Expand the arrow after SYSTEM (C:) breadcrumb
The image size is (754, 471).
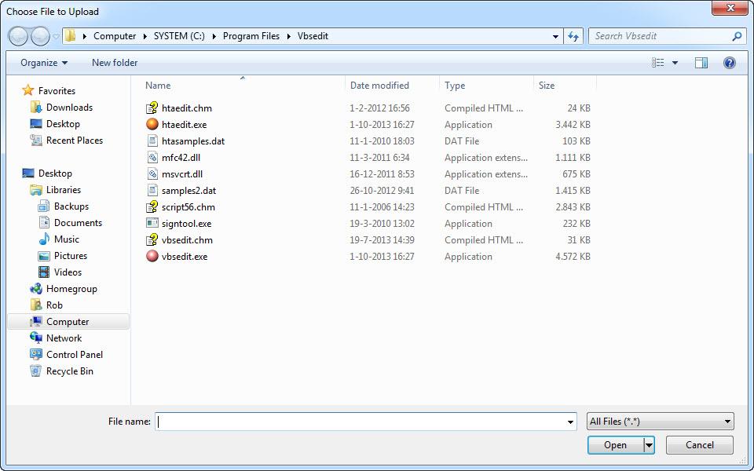[214, 36]
